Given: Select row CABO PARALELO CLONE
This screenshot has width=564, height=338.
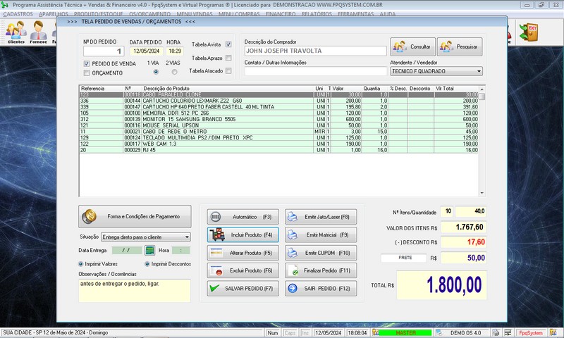Looking at the screenshot, I should pos(278,95).
